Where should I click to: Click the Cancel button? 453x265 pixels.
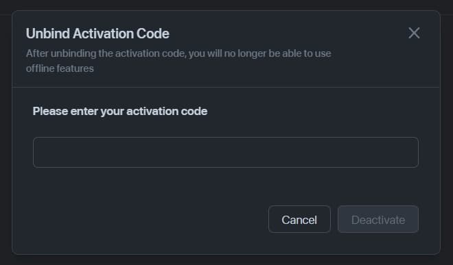pos(299,219)
